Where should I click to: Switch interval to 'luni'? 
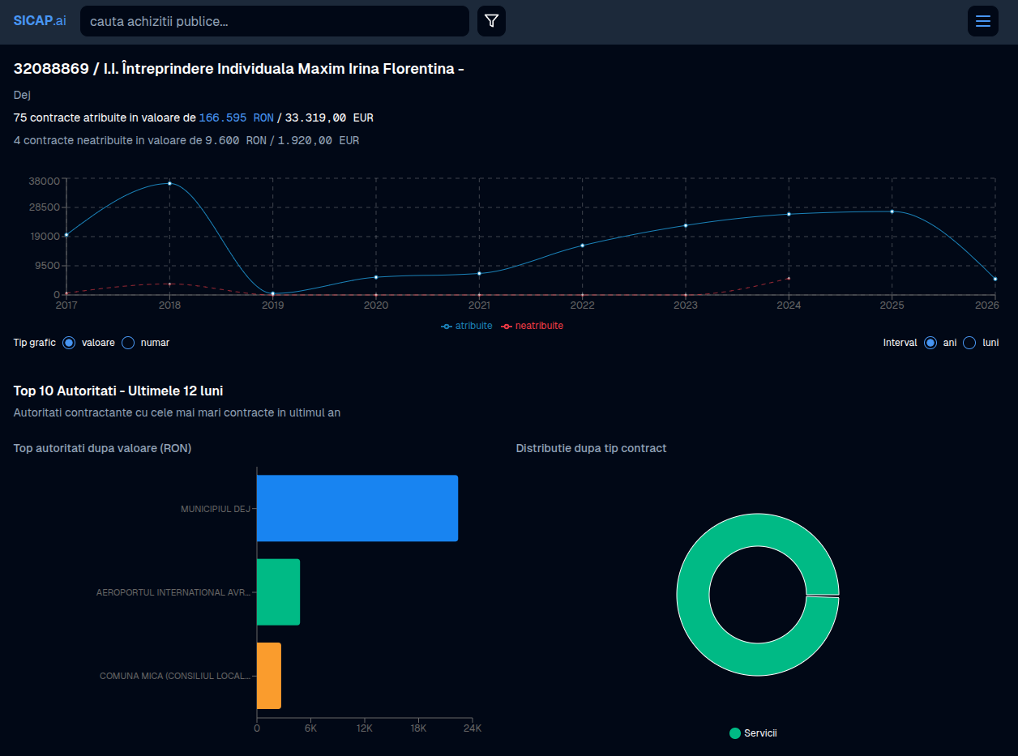[x=969, y=343]
